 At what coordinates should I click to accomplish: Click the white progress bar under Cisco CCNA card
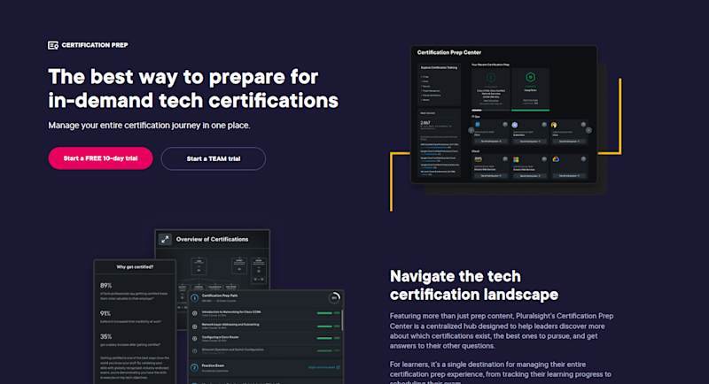pos(477,110)
